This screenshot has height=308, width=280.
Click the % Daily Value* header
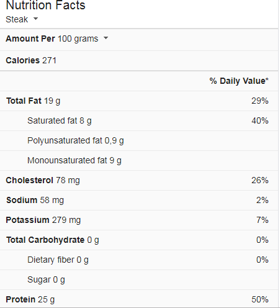(x=239, y=81)
